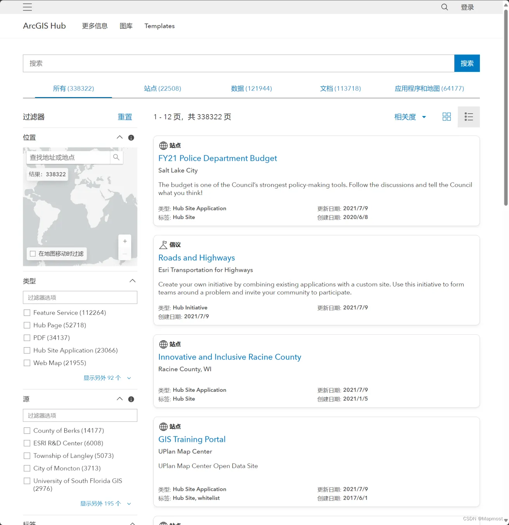
Task: Click initiative icon on Roads and Highways card
Action: coord(163,245)
